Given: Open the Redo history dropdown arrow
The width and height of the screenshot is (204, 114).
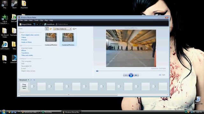Looking at the screenshot, I should click(x=43, y=24).
